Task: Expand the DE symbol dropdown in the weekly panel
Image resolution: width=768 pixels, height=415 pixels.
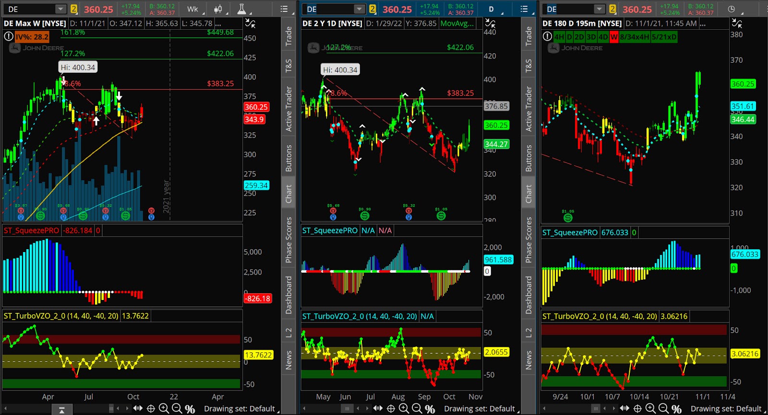Action: (x=60, y=9)
